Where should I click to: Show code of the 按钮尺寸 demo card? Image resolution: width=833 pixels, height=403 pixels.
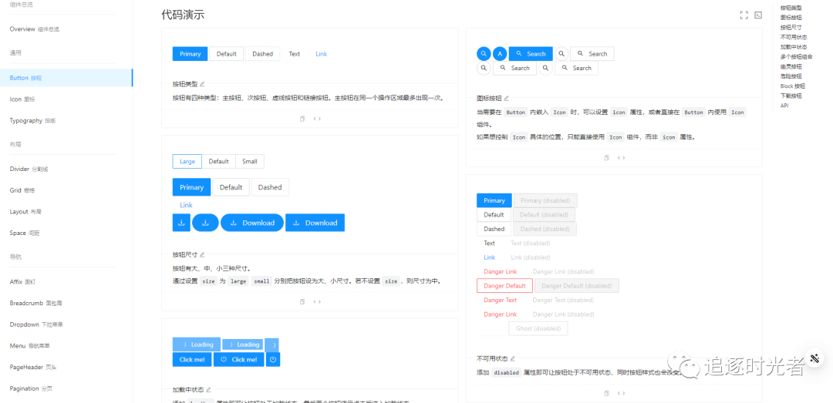(317, 301)
